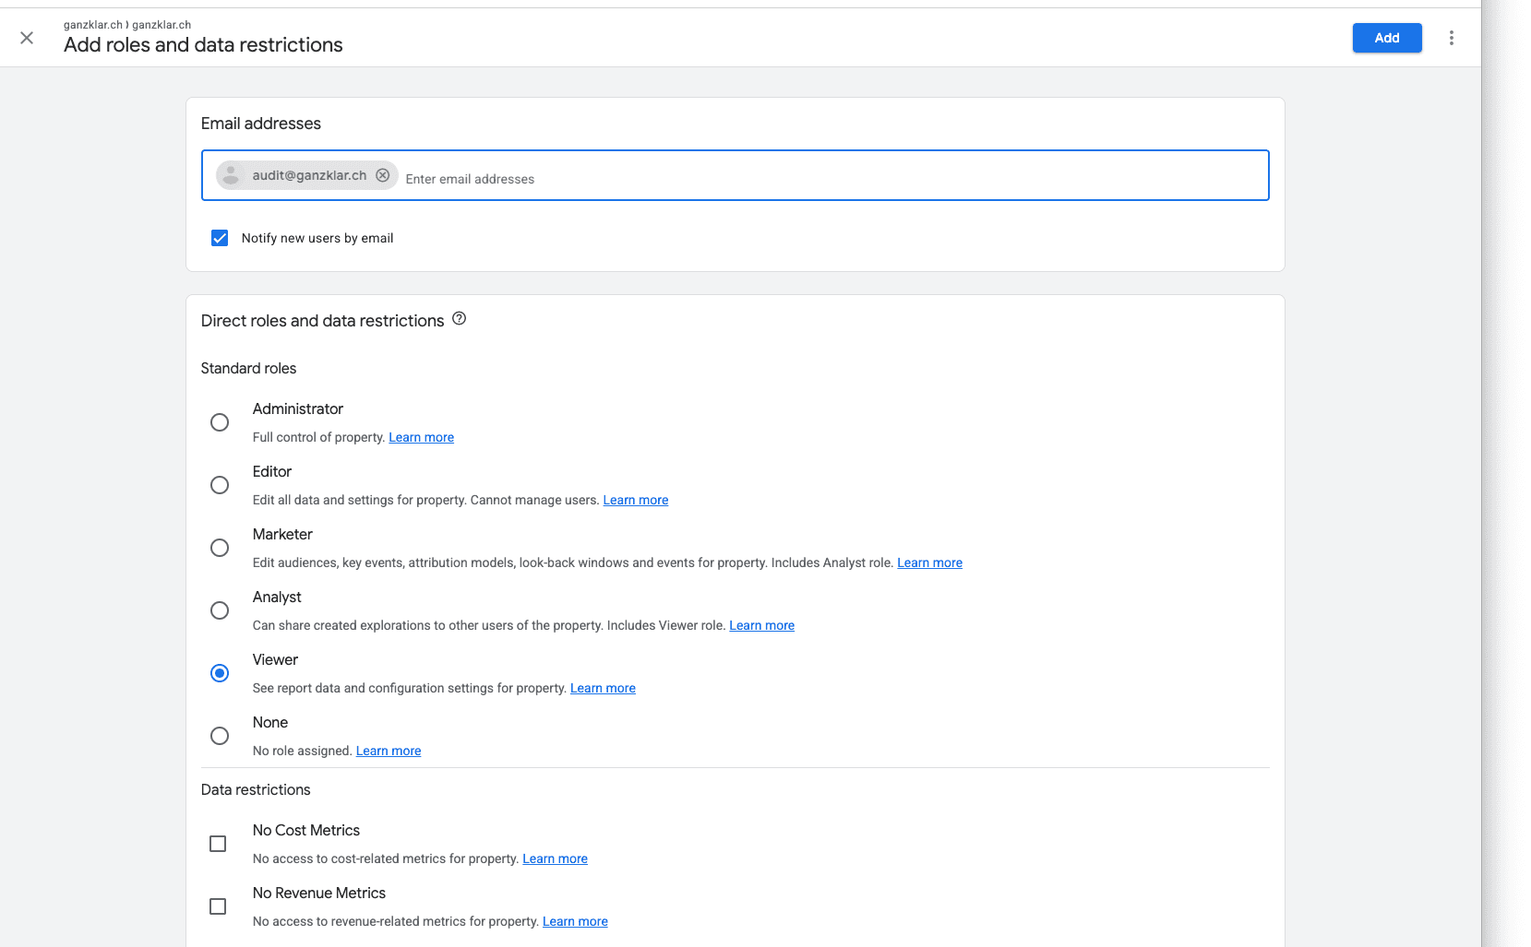The image size is (1531, 947).
Task: Click the Viewer role label
Action: pos(275,659)
